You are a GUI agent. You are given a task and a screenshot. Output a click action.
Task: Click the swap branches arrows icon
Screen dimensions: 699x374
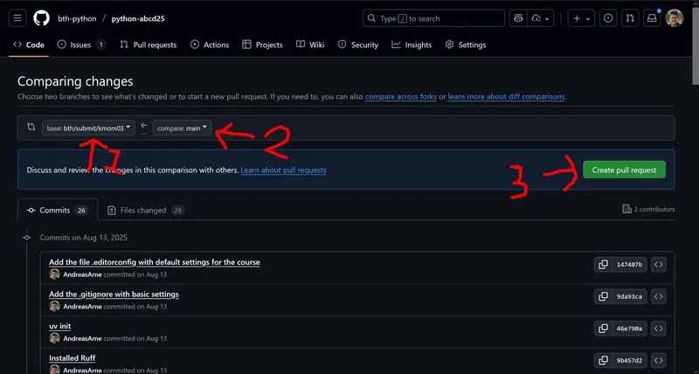click(x=31, y=128)
